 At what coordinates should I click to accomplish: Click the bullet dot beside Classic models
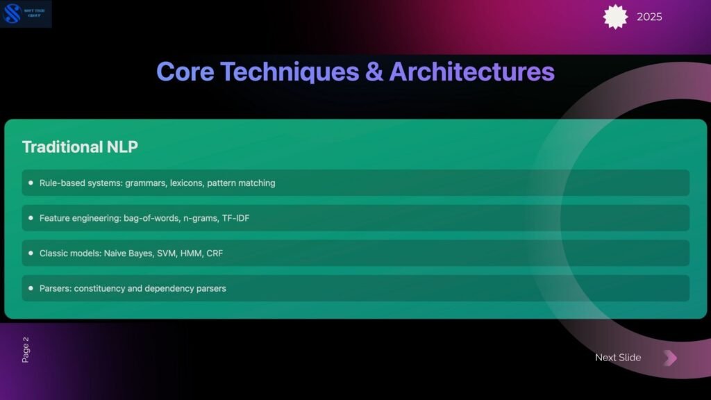coord(31,253)
